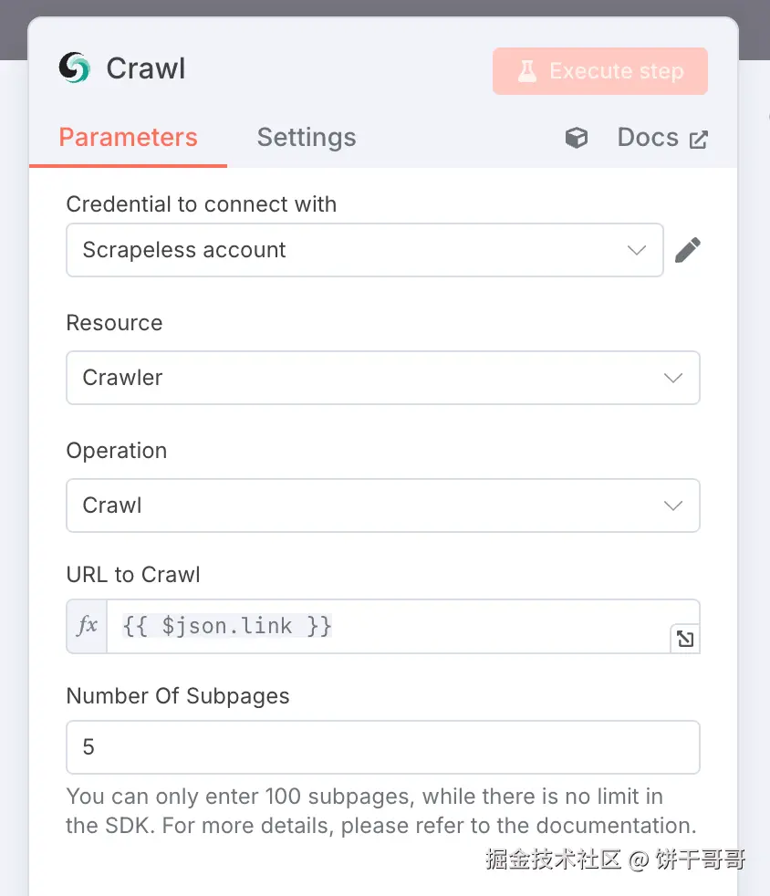Edit credential with the pencil icon
Screen dimensions: 770x896
pyautogui.click(x=688, y=250)
